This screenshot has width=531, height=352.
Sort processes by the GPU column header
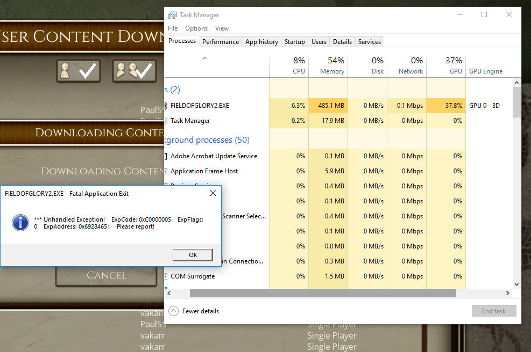pos(446,65)
